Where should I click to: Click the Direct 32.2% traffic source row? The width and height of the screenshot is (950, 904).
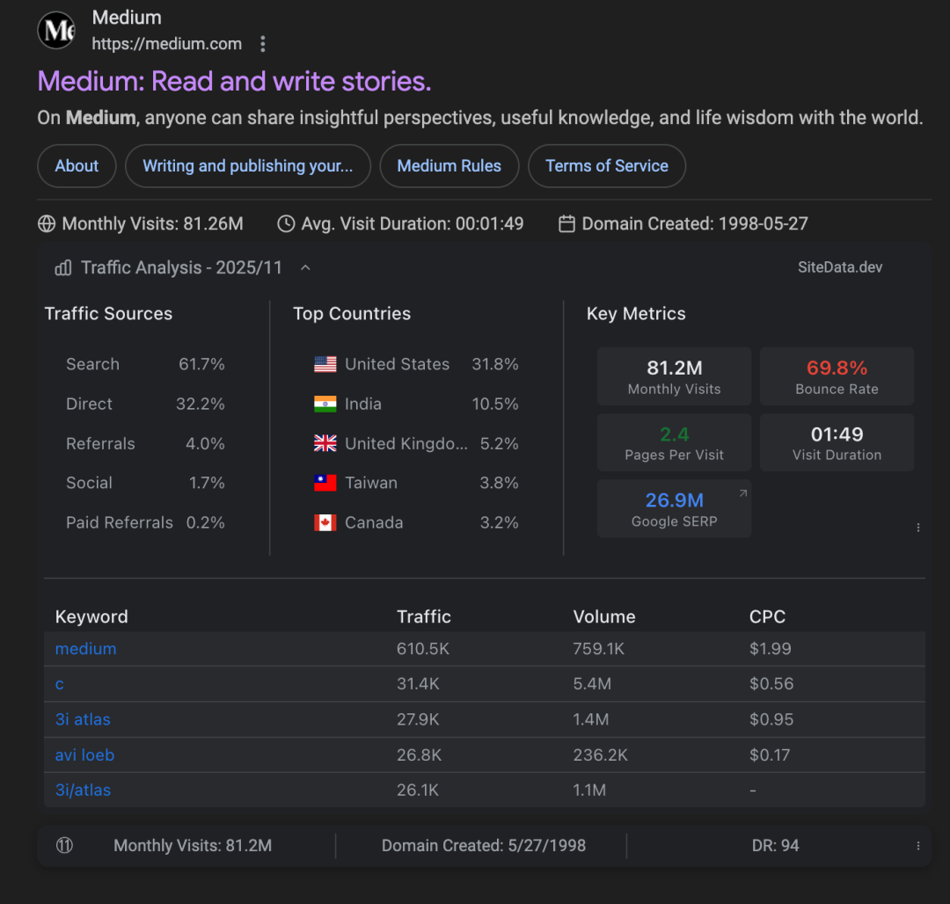coord(145,404)
